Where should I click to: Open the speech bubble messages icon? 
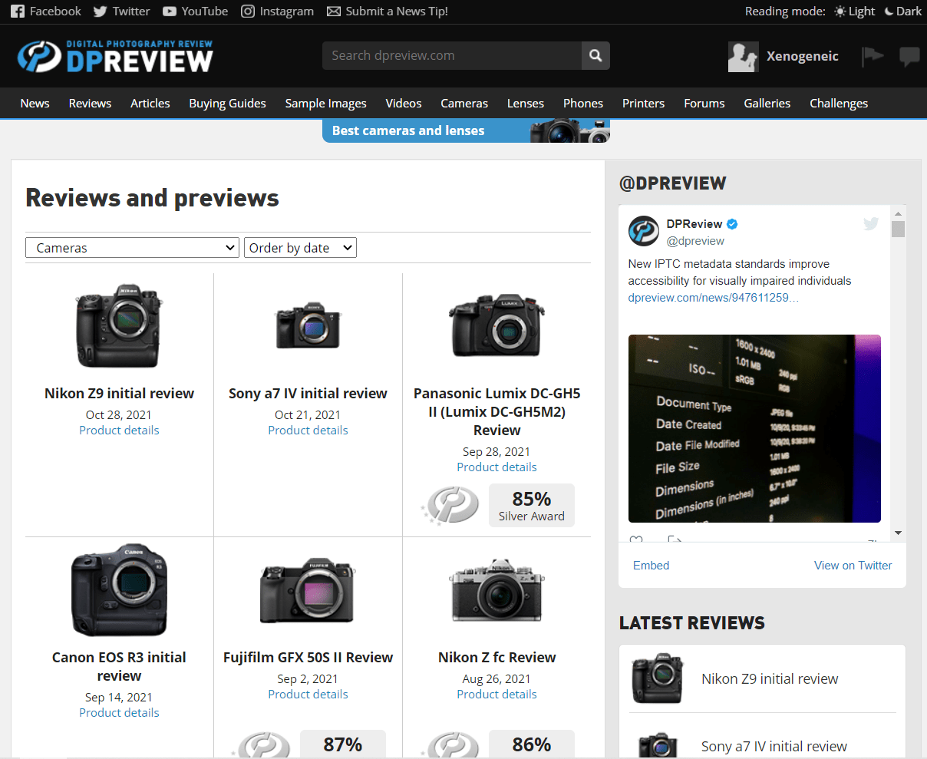tap(909, 56)
